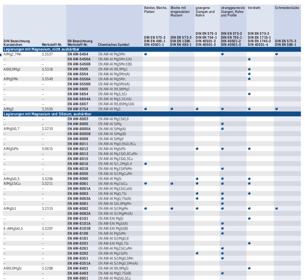Select the Werkstoff-Nr. 3.3211 cell
This screenshot has height=280, width=305.
(47, 183)
